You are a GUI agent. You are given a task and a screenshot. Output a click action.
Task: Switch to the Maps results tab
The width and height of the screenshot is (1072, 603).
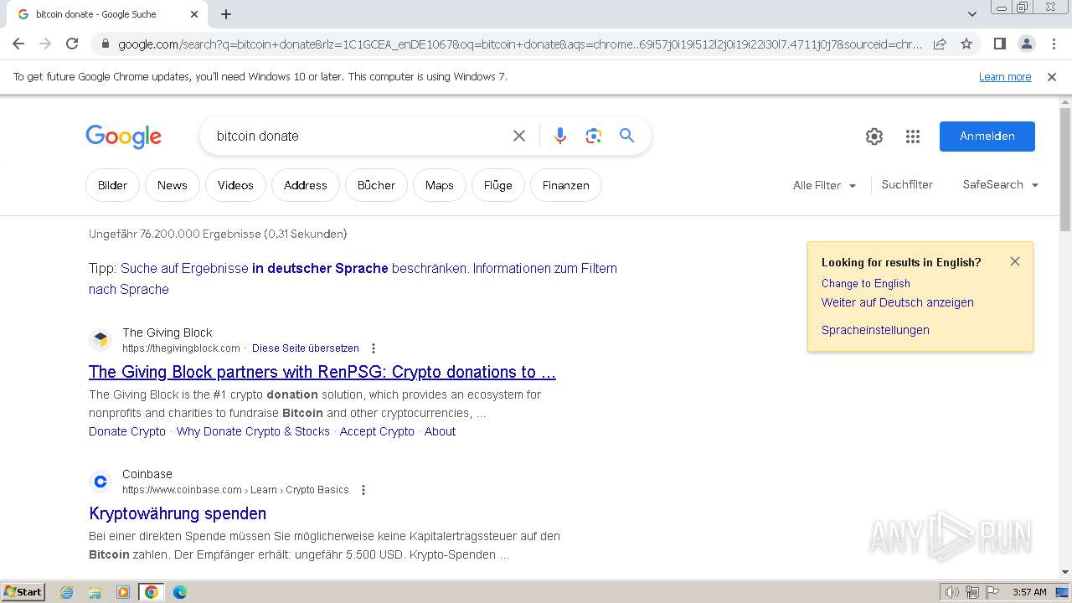[x=440, y=185]
